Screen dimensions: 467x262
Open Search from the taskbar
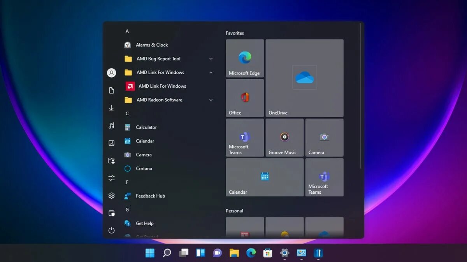(167, 253)
